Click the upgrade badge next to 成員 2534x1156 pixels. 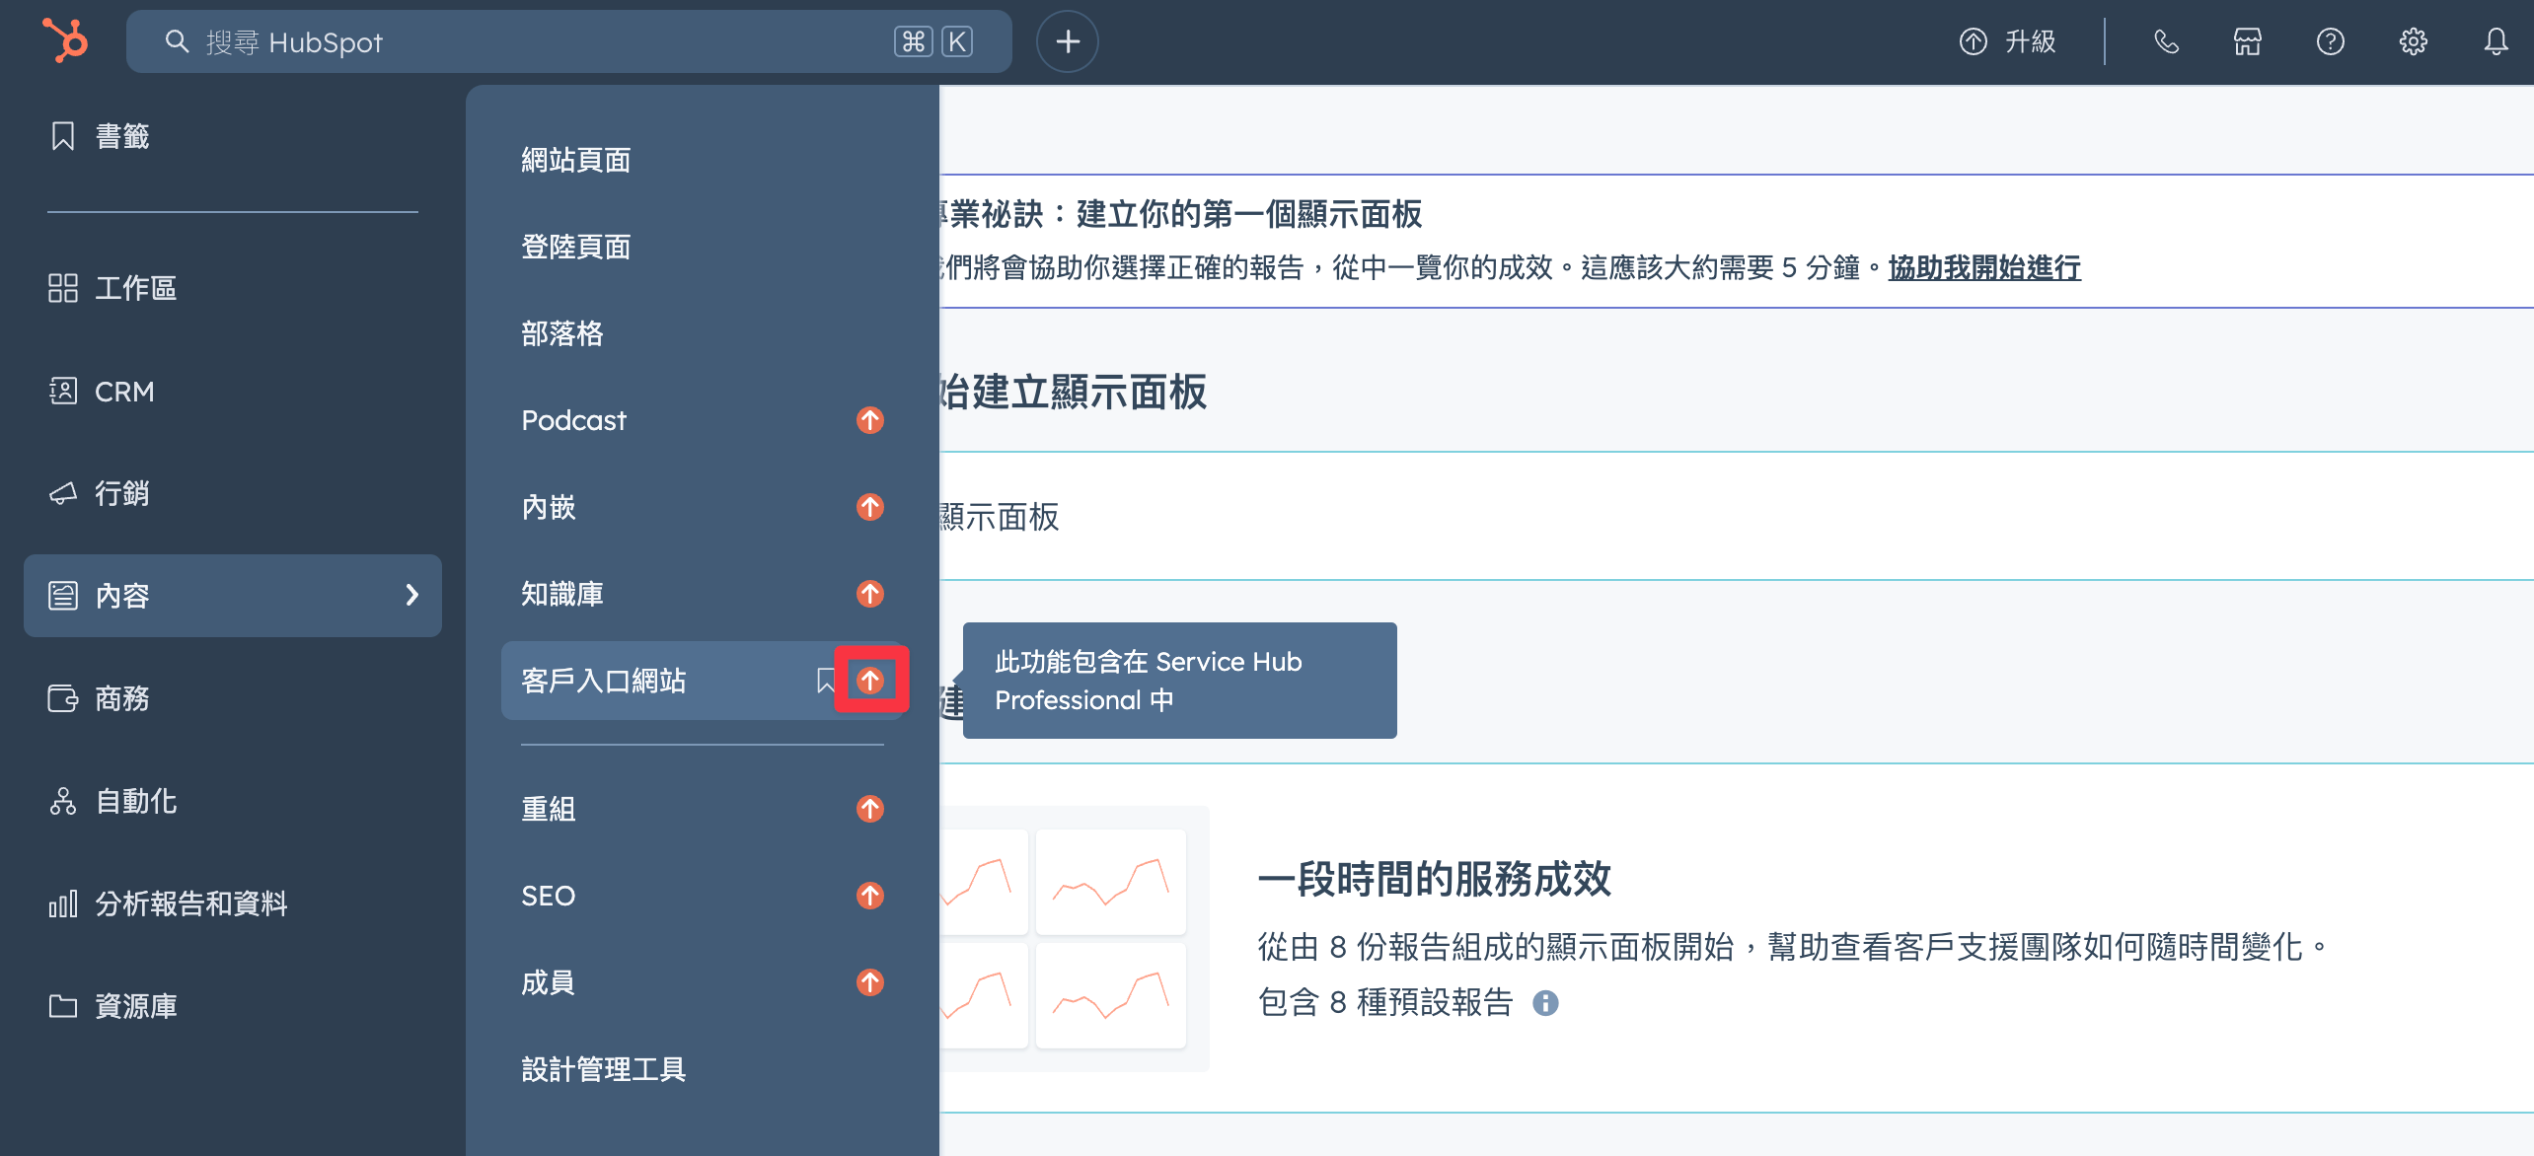(x=870, y=982)
